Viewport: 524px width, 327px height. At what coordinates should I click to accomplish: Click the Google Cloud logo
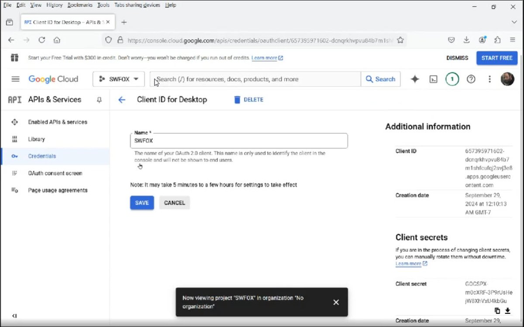click(x=53, y=79)
